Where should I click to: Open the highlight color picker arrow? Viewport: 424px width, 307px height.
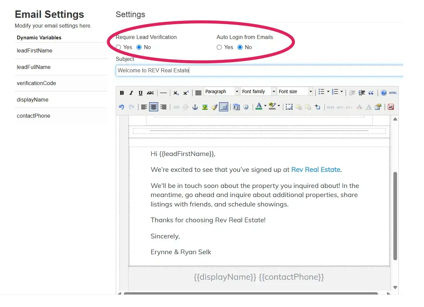279,106
